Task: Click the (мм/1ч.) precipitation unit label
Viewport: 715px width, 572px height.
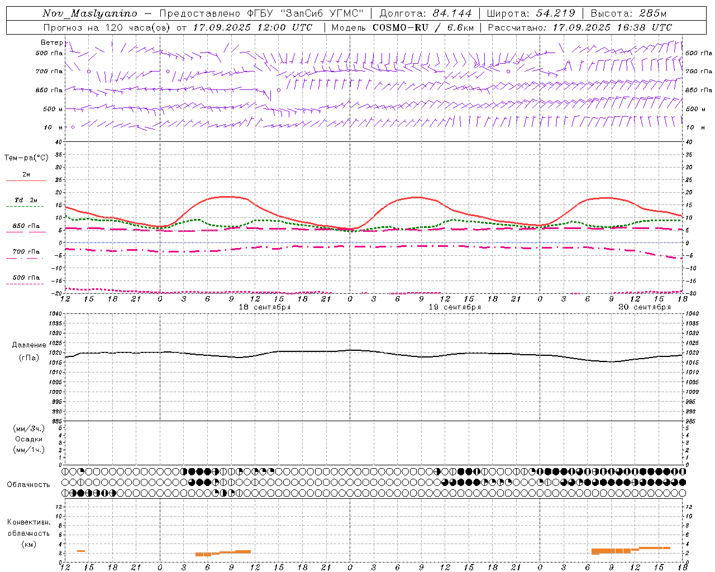Action: coord(29,450)
